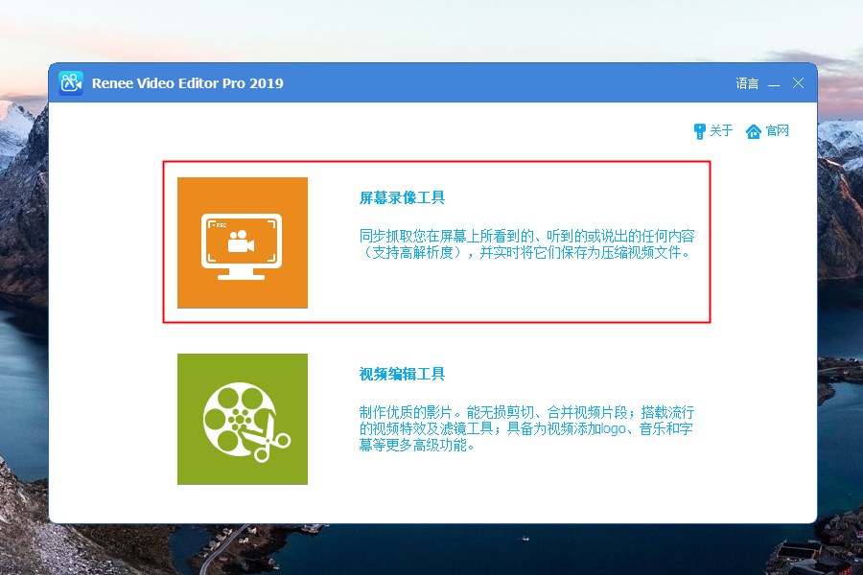This screenshot has height=575, width=863.
Task: Click the house icon beside 官网
Action: click(754, 131)
